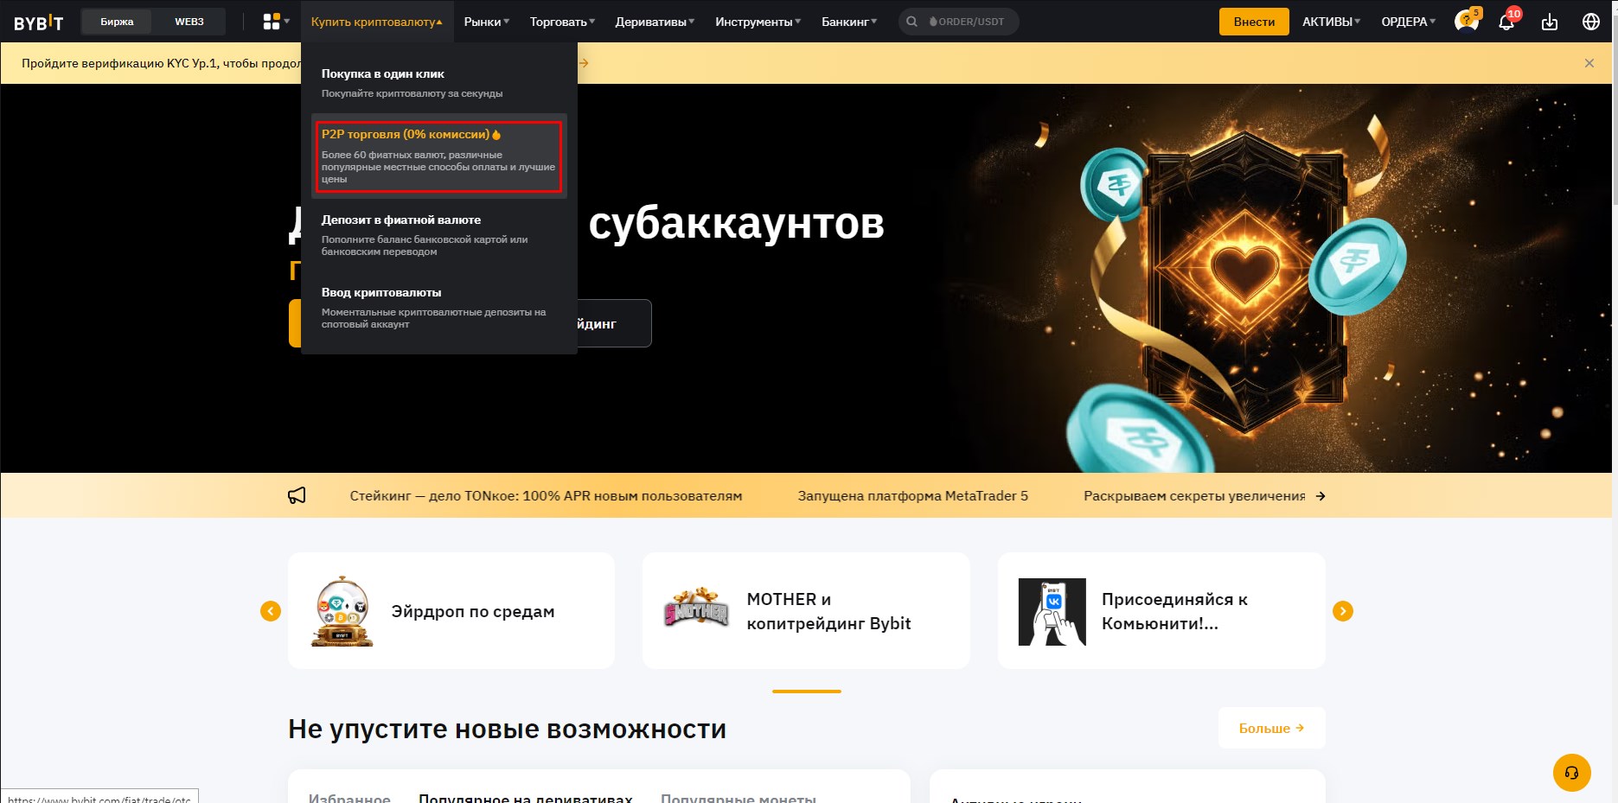This screenshot has width=1618, height=803.
Task: Expand the ОРДЕРА dropdown
Action: click(1408, 22)
